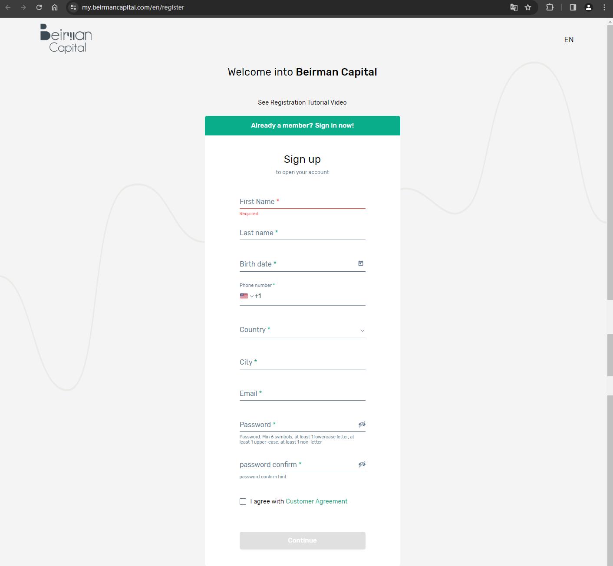Open the birth date calendar icon
This screenshot has height=566, width=613.
(x=361, y=263)
